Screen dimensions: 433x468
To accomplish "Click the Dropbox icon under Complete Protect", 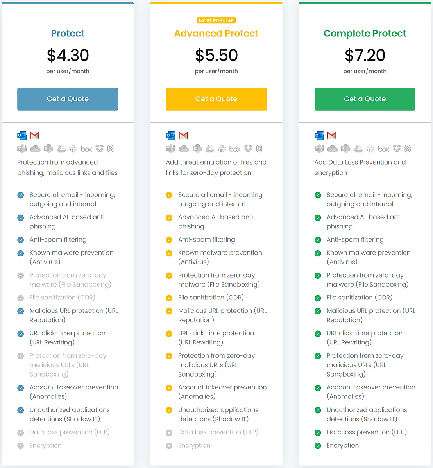I will pos(396,149).
